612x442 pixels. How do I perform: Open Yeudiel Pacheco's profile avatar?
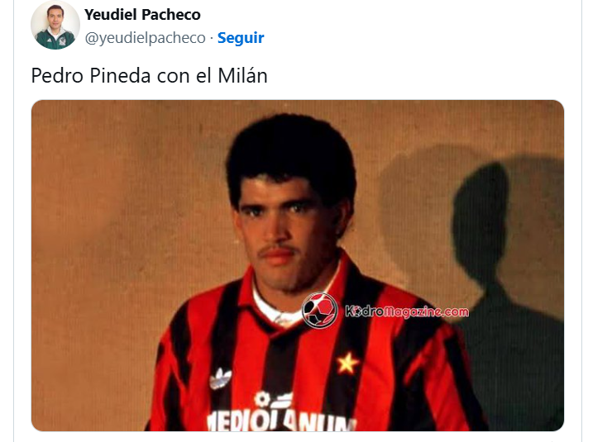pos(55,25)
